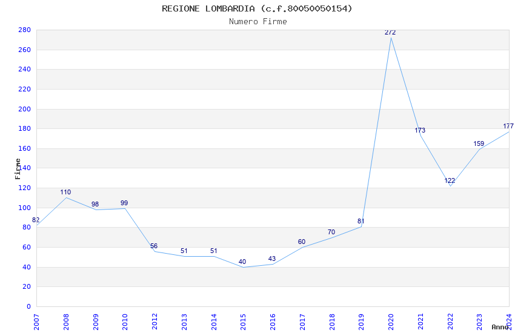Click the x-axis year label 2008

point(66,322)
